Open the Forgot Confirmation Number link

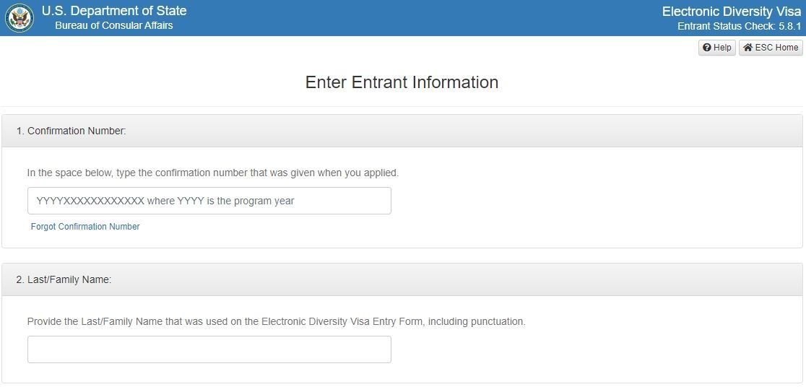coord(85,227)
